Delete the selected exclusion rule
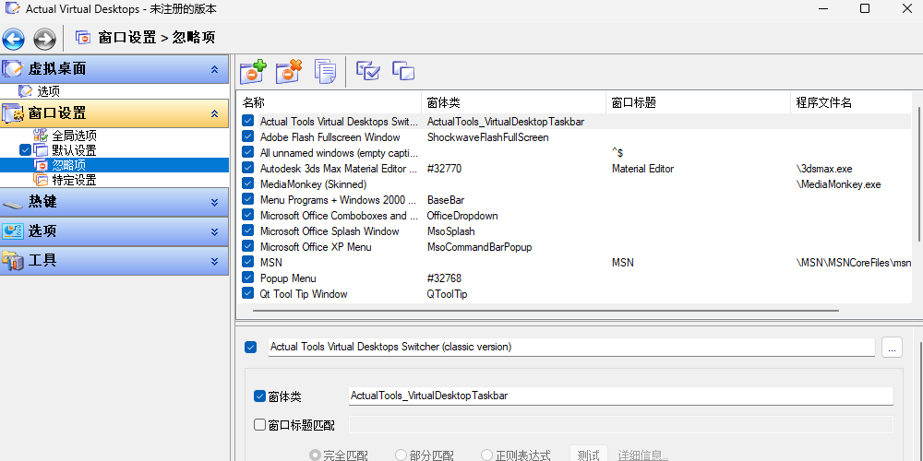923x461 pixels. [x=288, y=71]
